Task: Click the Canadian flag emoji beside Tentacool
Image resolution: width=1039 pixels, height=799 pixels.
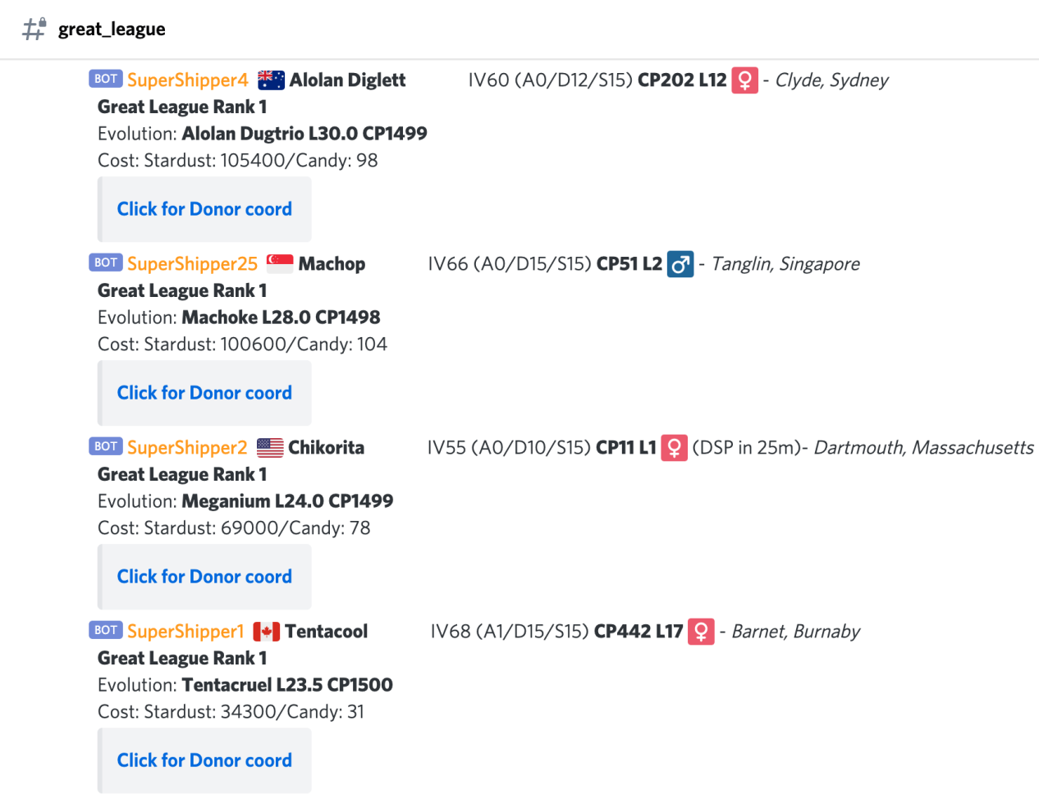Action: pyautogui.click(x=267, y=632)
